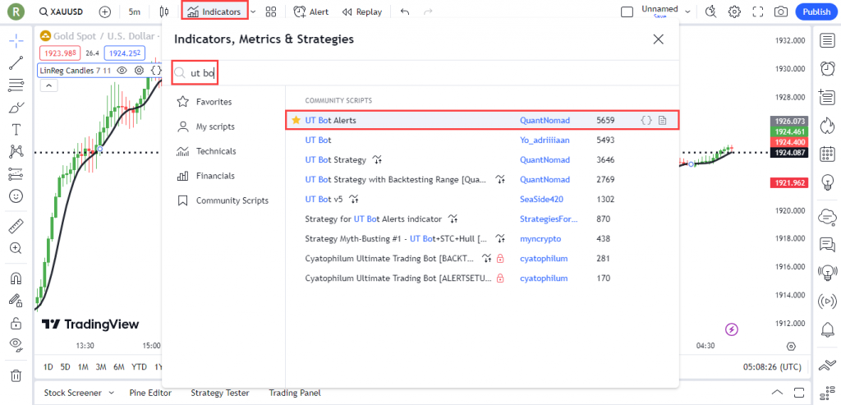Open the calendar panel icon

tap(828, 154)
